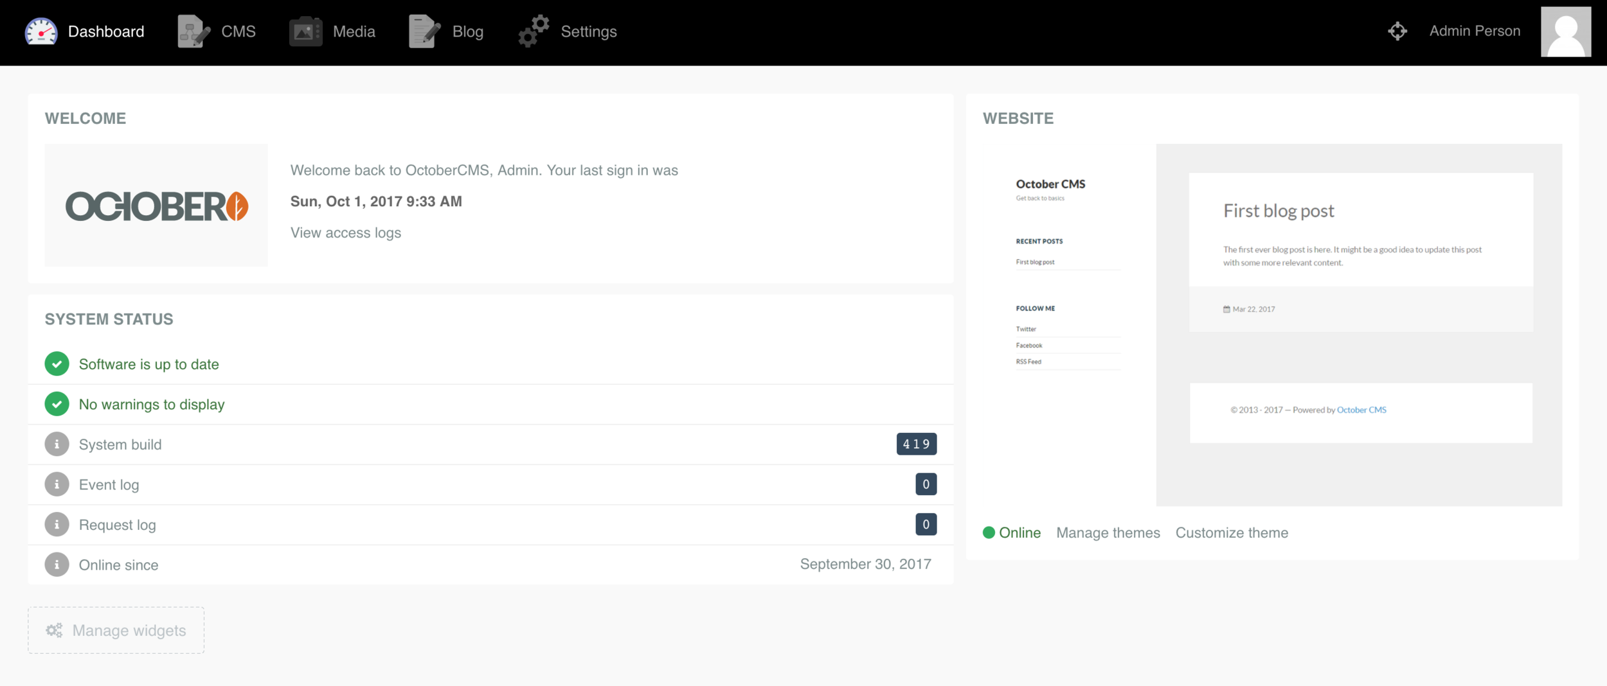Click the October CMS link in preview footer
The width and height of the screenshot is (1607, 686).
click(x=1361, y=410)
